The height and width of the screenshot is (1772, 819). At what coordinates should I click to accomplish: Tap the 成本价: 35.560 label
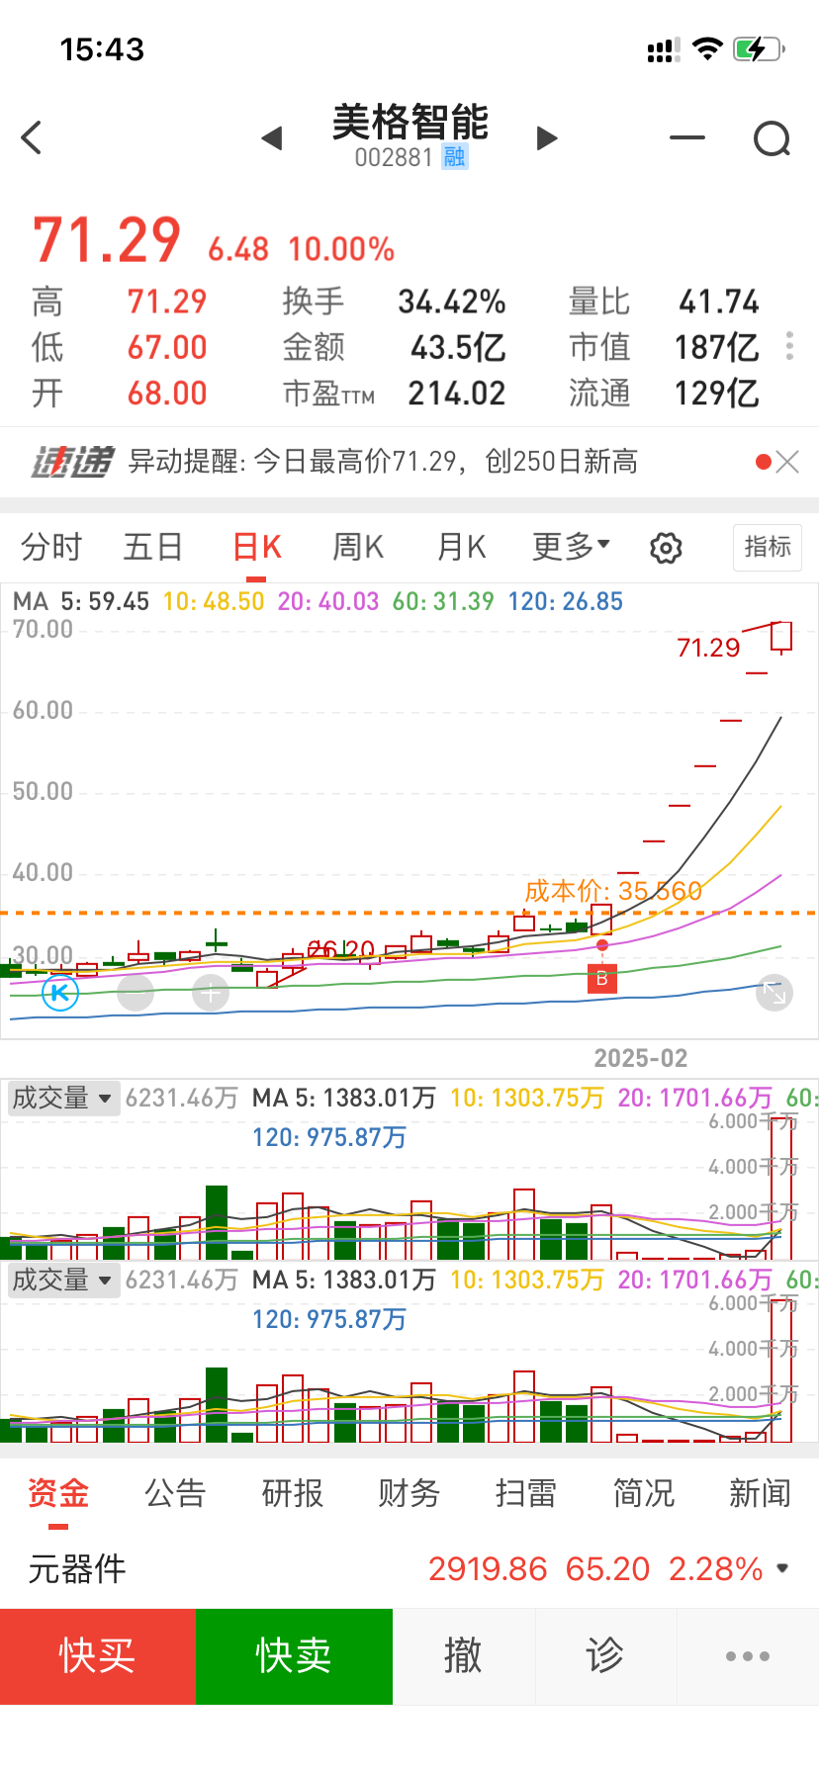(x=613, y=891)
